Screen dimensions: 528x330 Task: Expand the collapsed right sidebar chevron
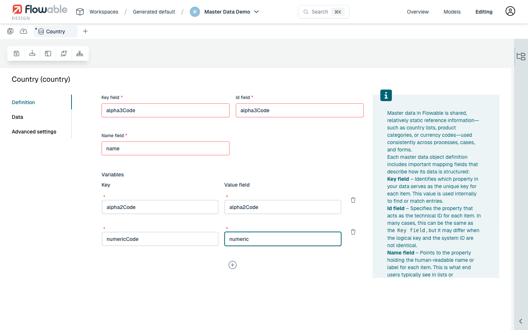[x=521, y=321]
